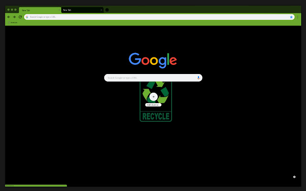Open the bookmark item in the bookmarks bar

point(13,22)
